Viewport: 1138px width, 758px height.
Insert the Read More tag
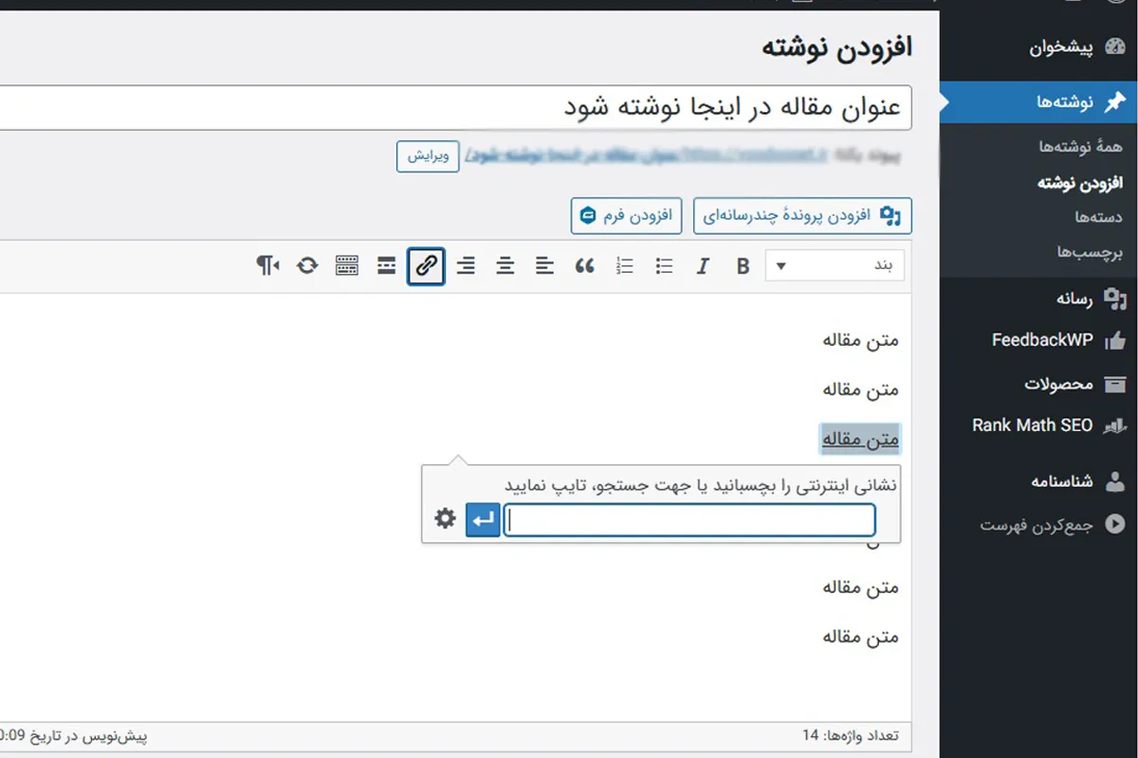(x=386, y=266)
